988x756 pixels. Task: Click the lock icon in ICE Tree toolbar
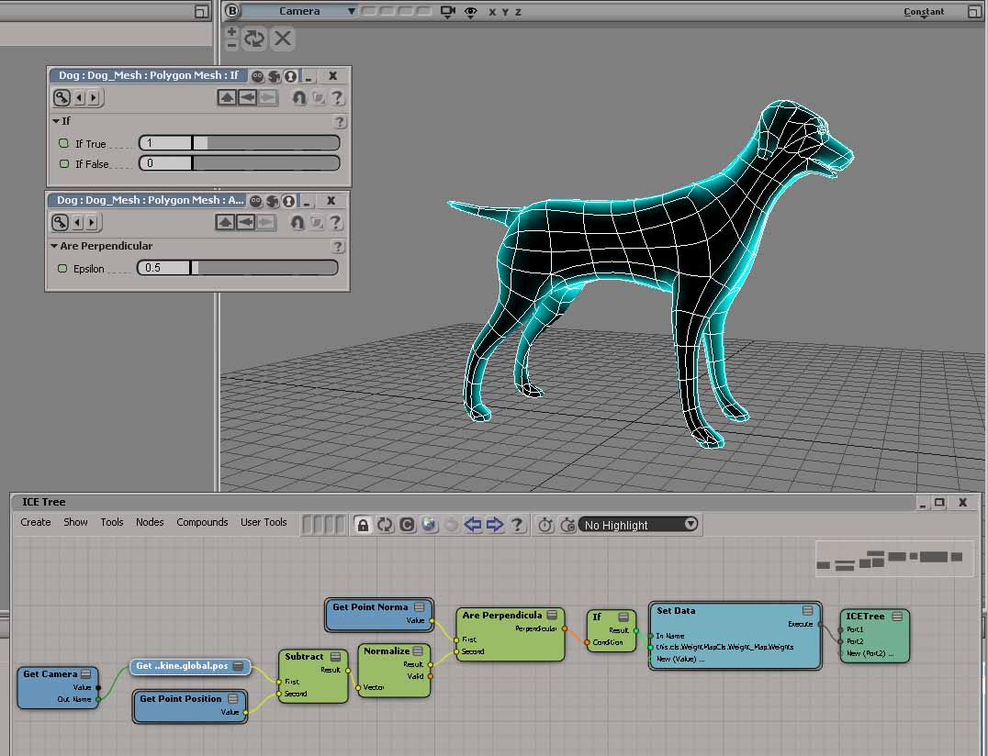coord(364,525)
